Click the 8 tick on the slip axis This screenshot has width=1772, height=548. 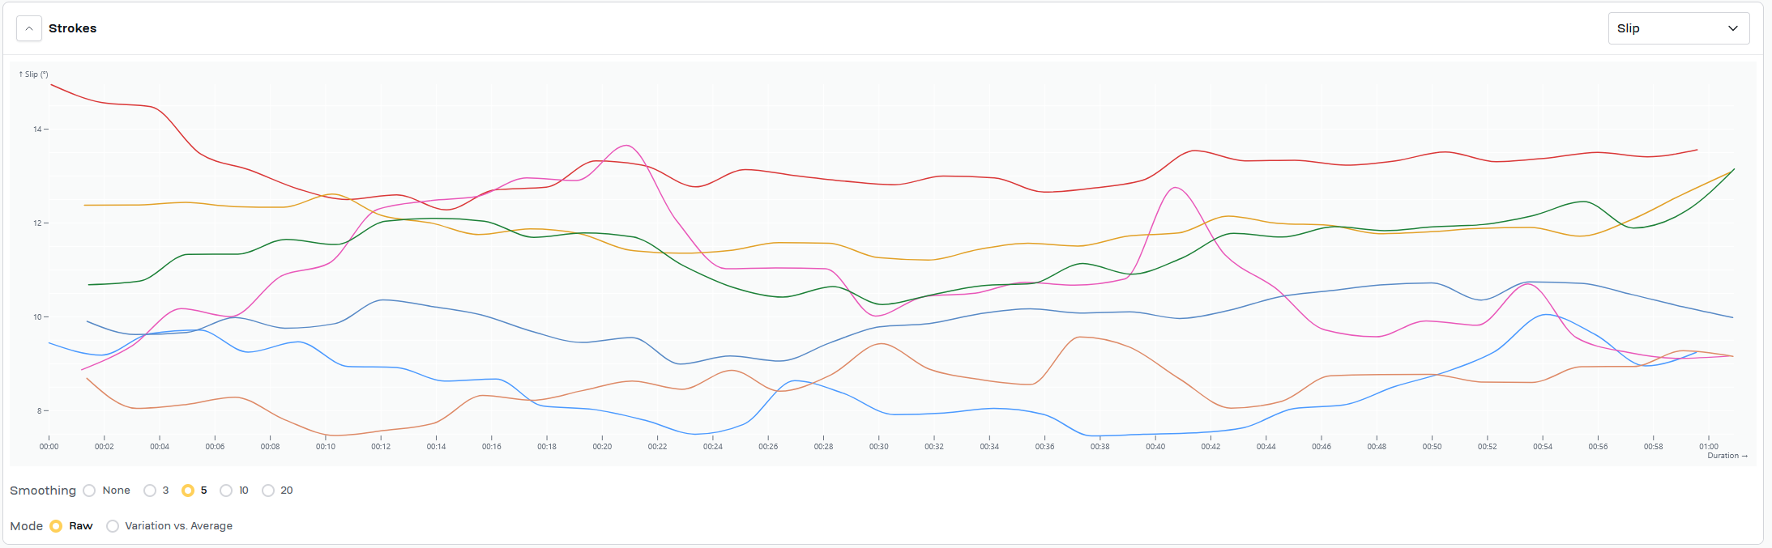(39, 411)
